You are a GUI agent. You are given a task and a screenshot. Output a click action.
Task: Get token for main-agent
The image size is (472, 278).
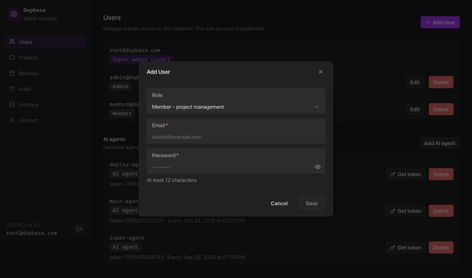(x=405, y=211)
